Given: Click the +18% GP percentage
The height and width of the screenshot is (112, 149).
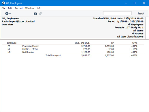Looking at the screenshot, I should (x=134, y=49).
